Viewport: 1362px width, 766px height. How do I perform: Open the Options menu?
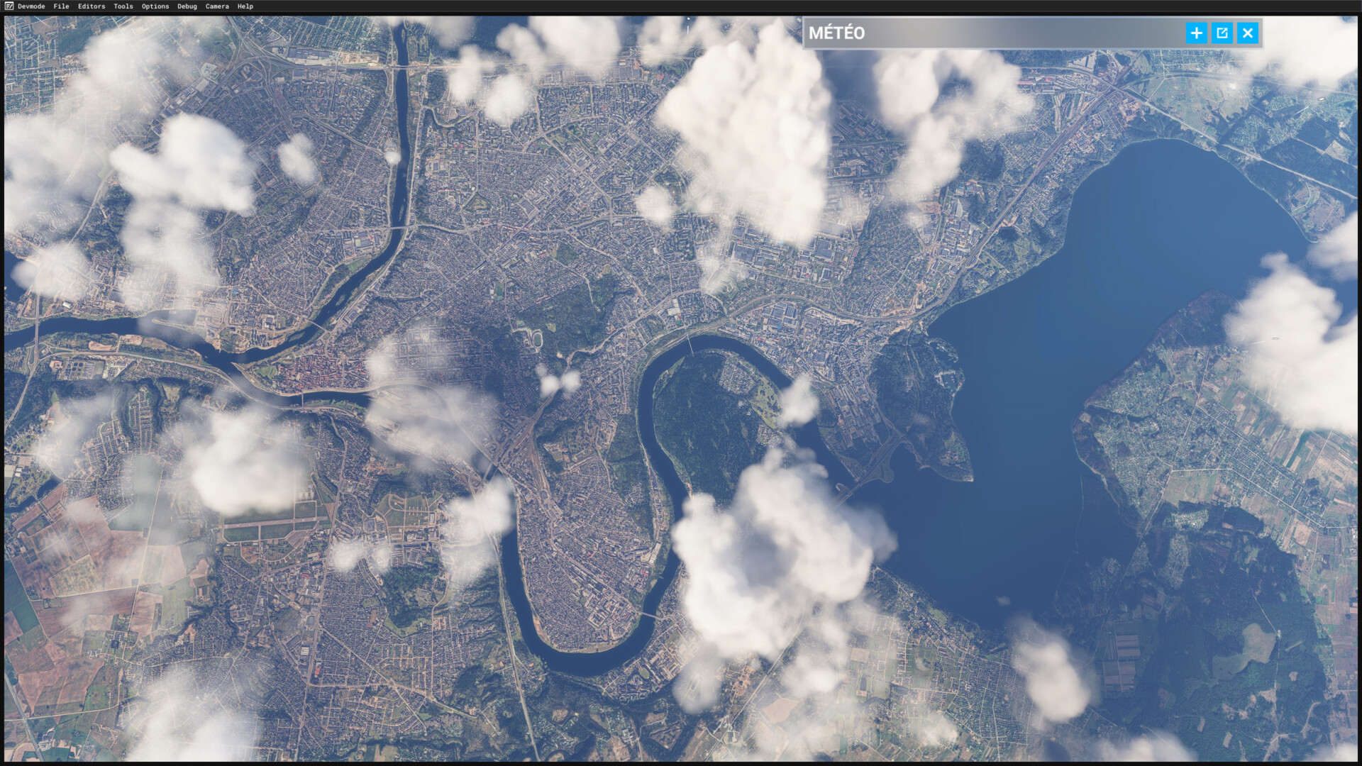click(x=155, y=6)
